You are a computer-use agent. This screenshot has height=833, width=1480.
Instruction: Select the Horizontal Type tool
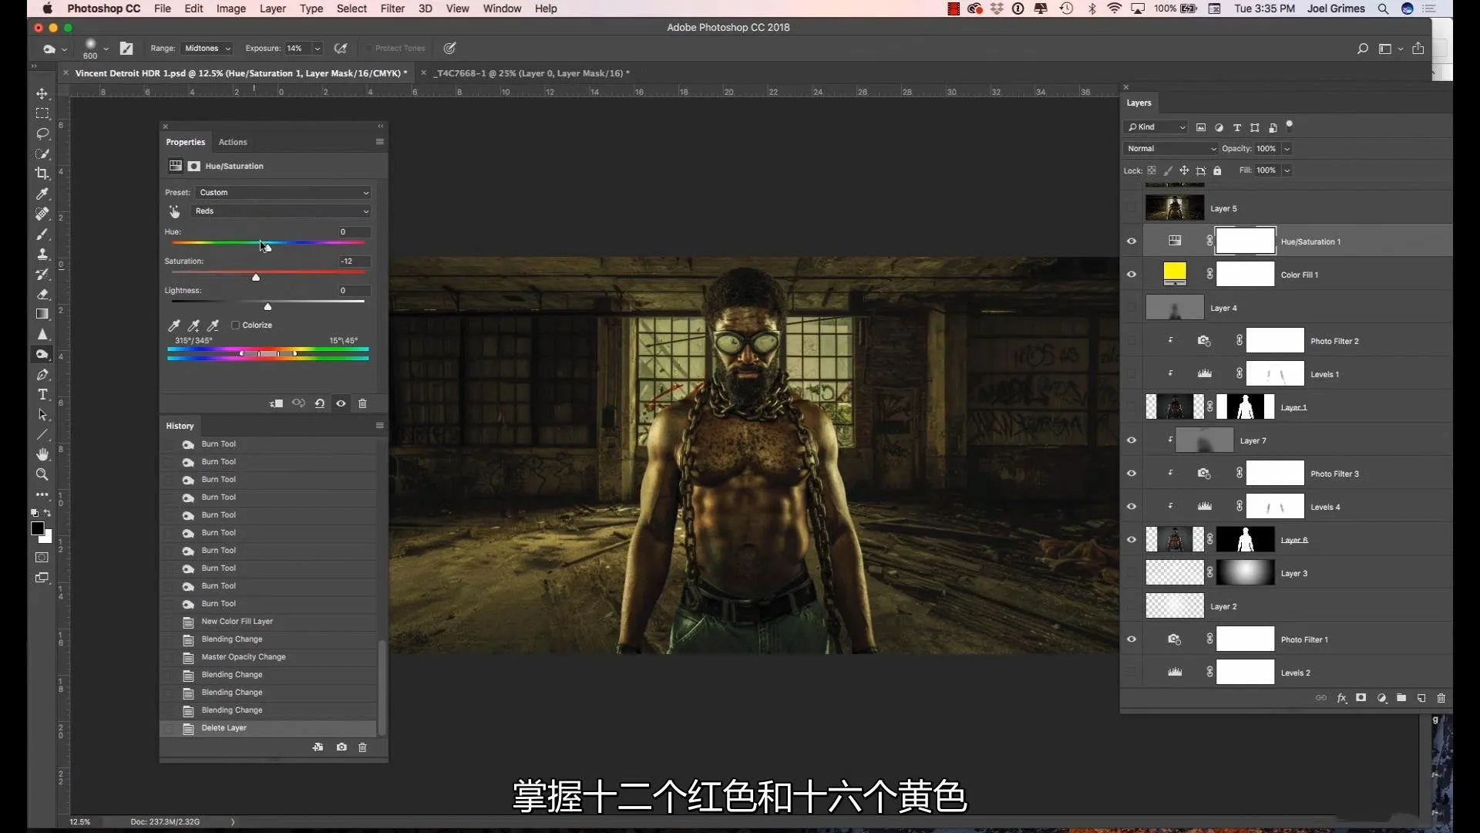point(42,395)
